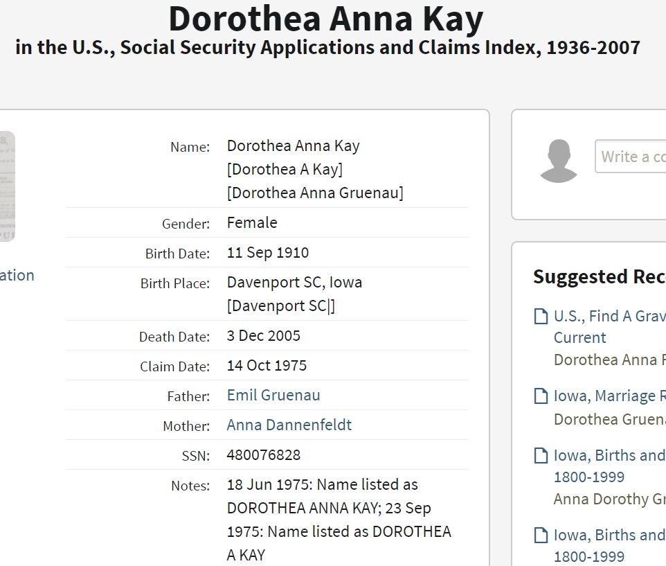666x566 pixels.
Task: Click the gray user avatar icon
Action: 558,161
